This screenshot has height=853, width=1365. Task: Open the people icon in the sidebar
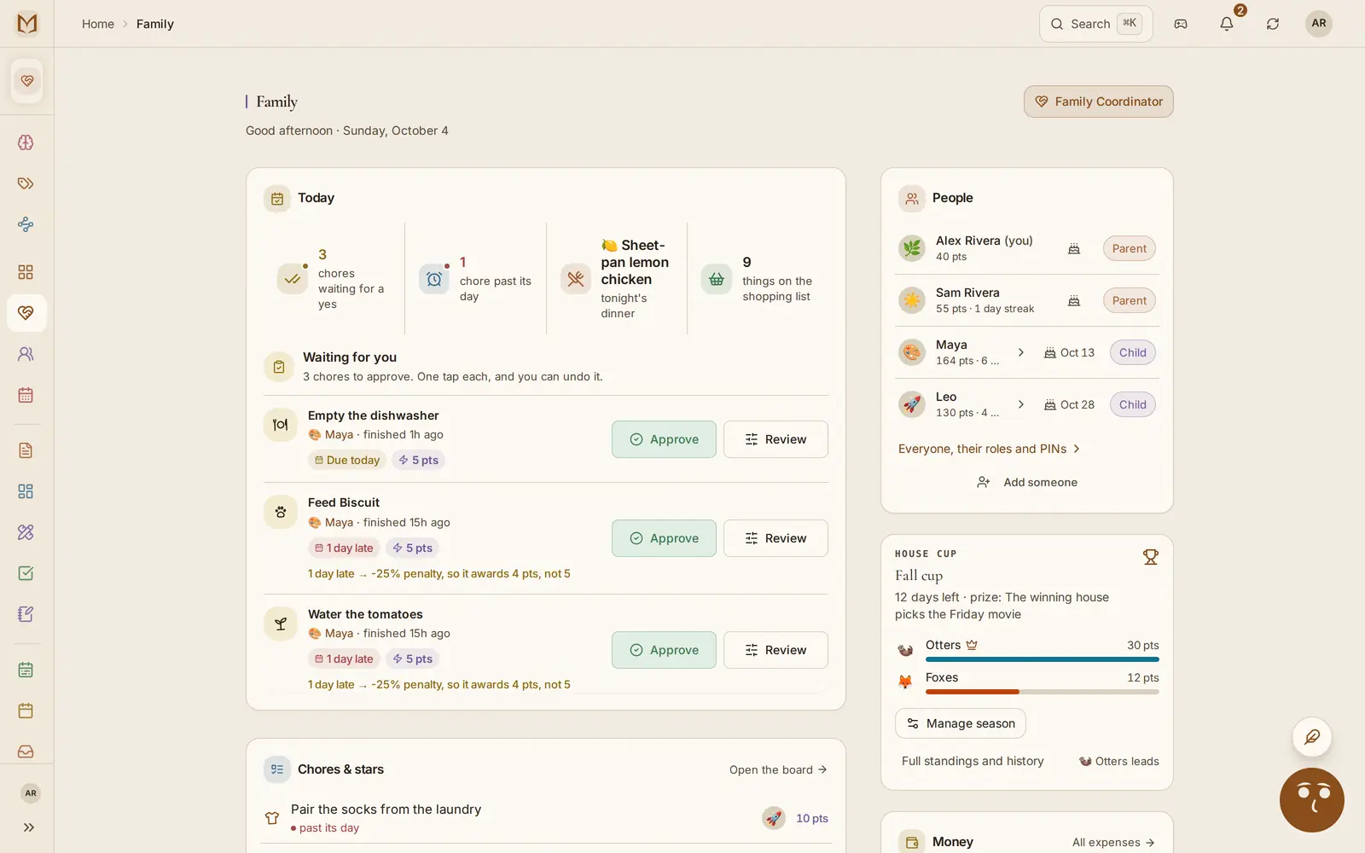pos(26,354)
